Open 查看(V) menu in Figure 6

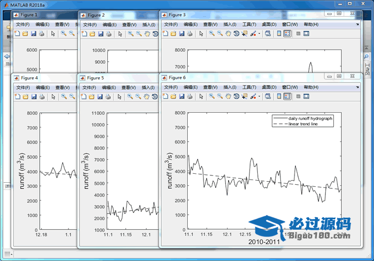tap(210, 87)
